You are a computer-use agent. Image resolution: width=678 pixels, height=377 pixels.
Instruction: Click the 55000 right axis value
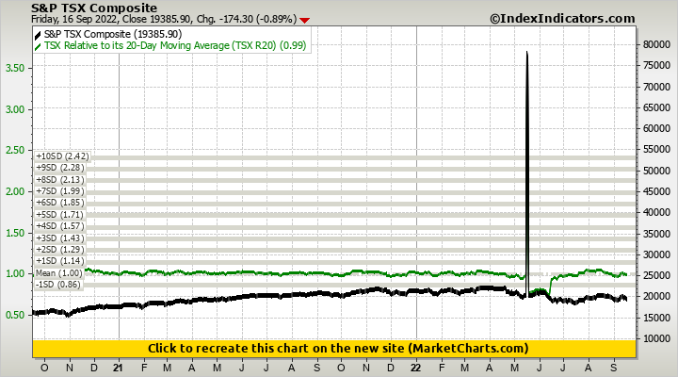point(656,149)
